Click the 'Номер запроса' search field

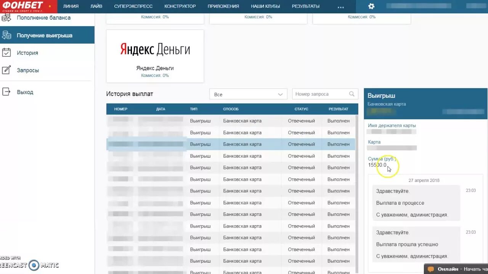[325, 94]
